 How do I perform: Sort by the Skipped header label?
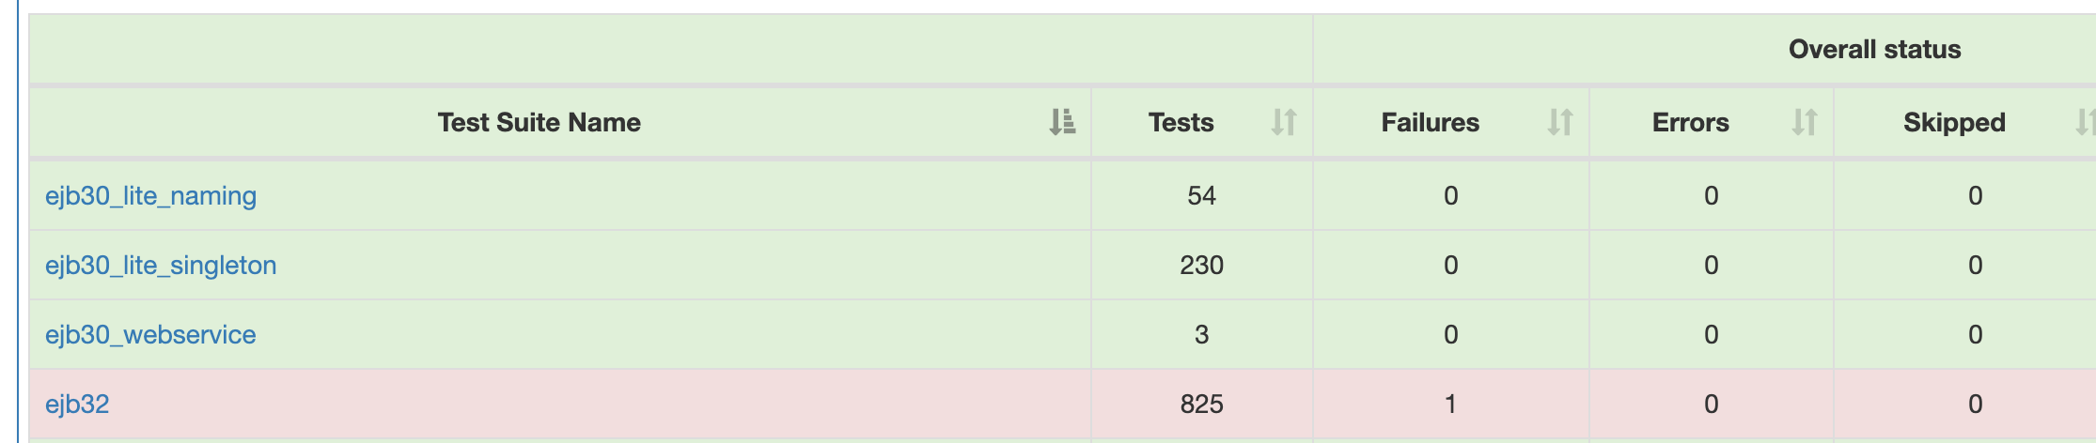(x=1954, y=122)
